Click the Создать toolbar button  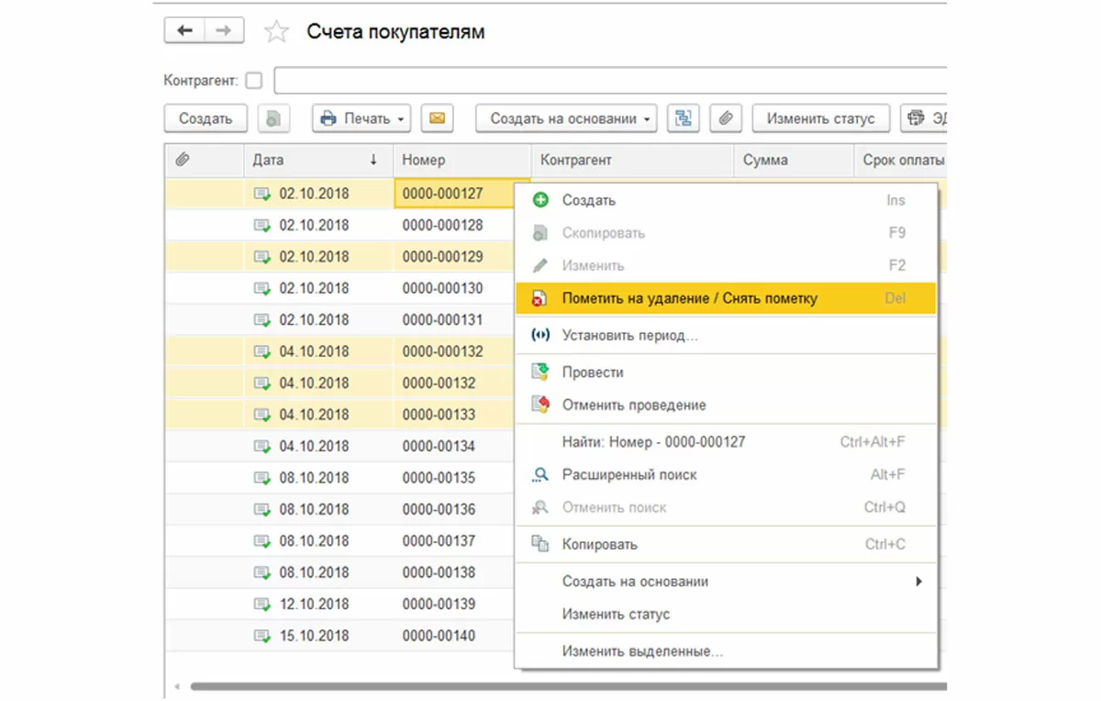click(206, 118)
